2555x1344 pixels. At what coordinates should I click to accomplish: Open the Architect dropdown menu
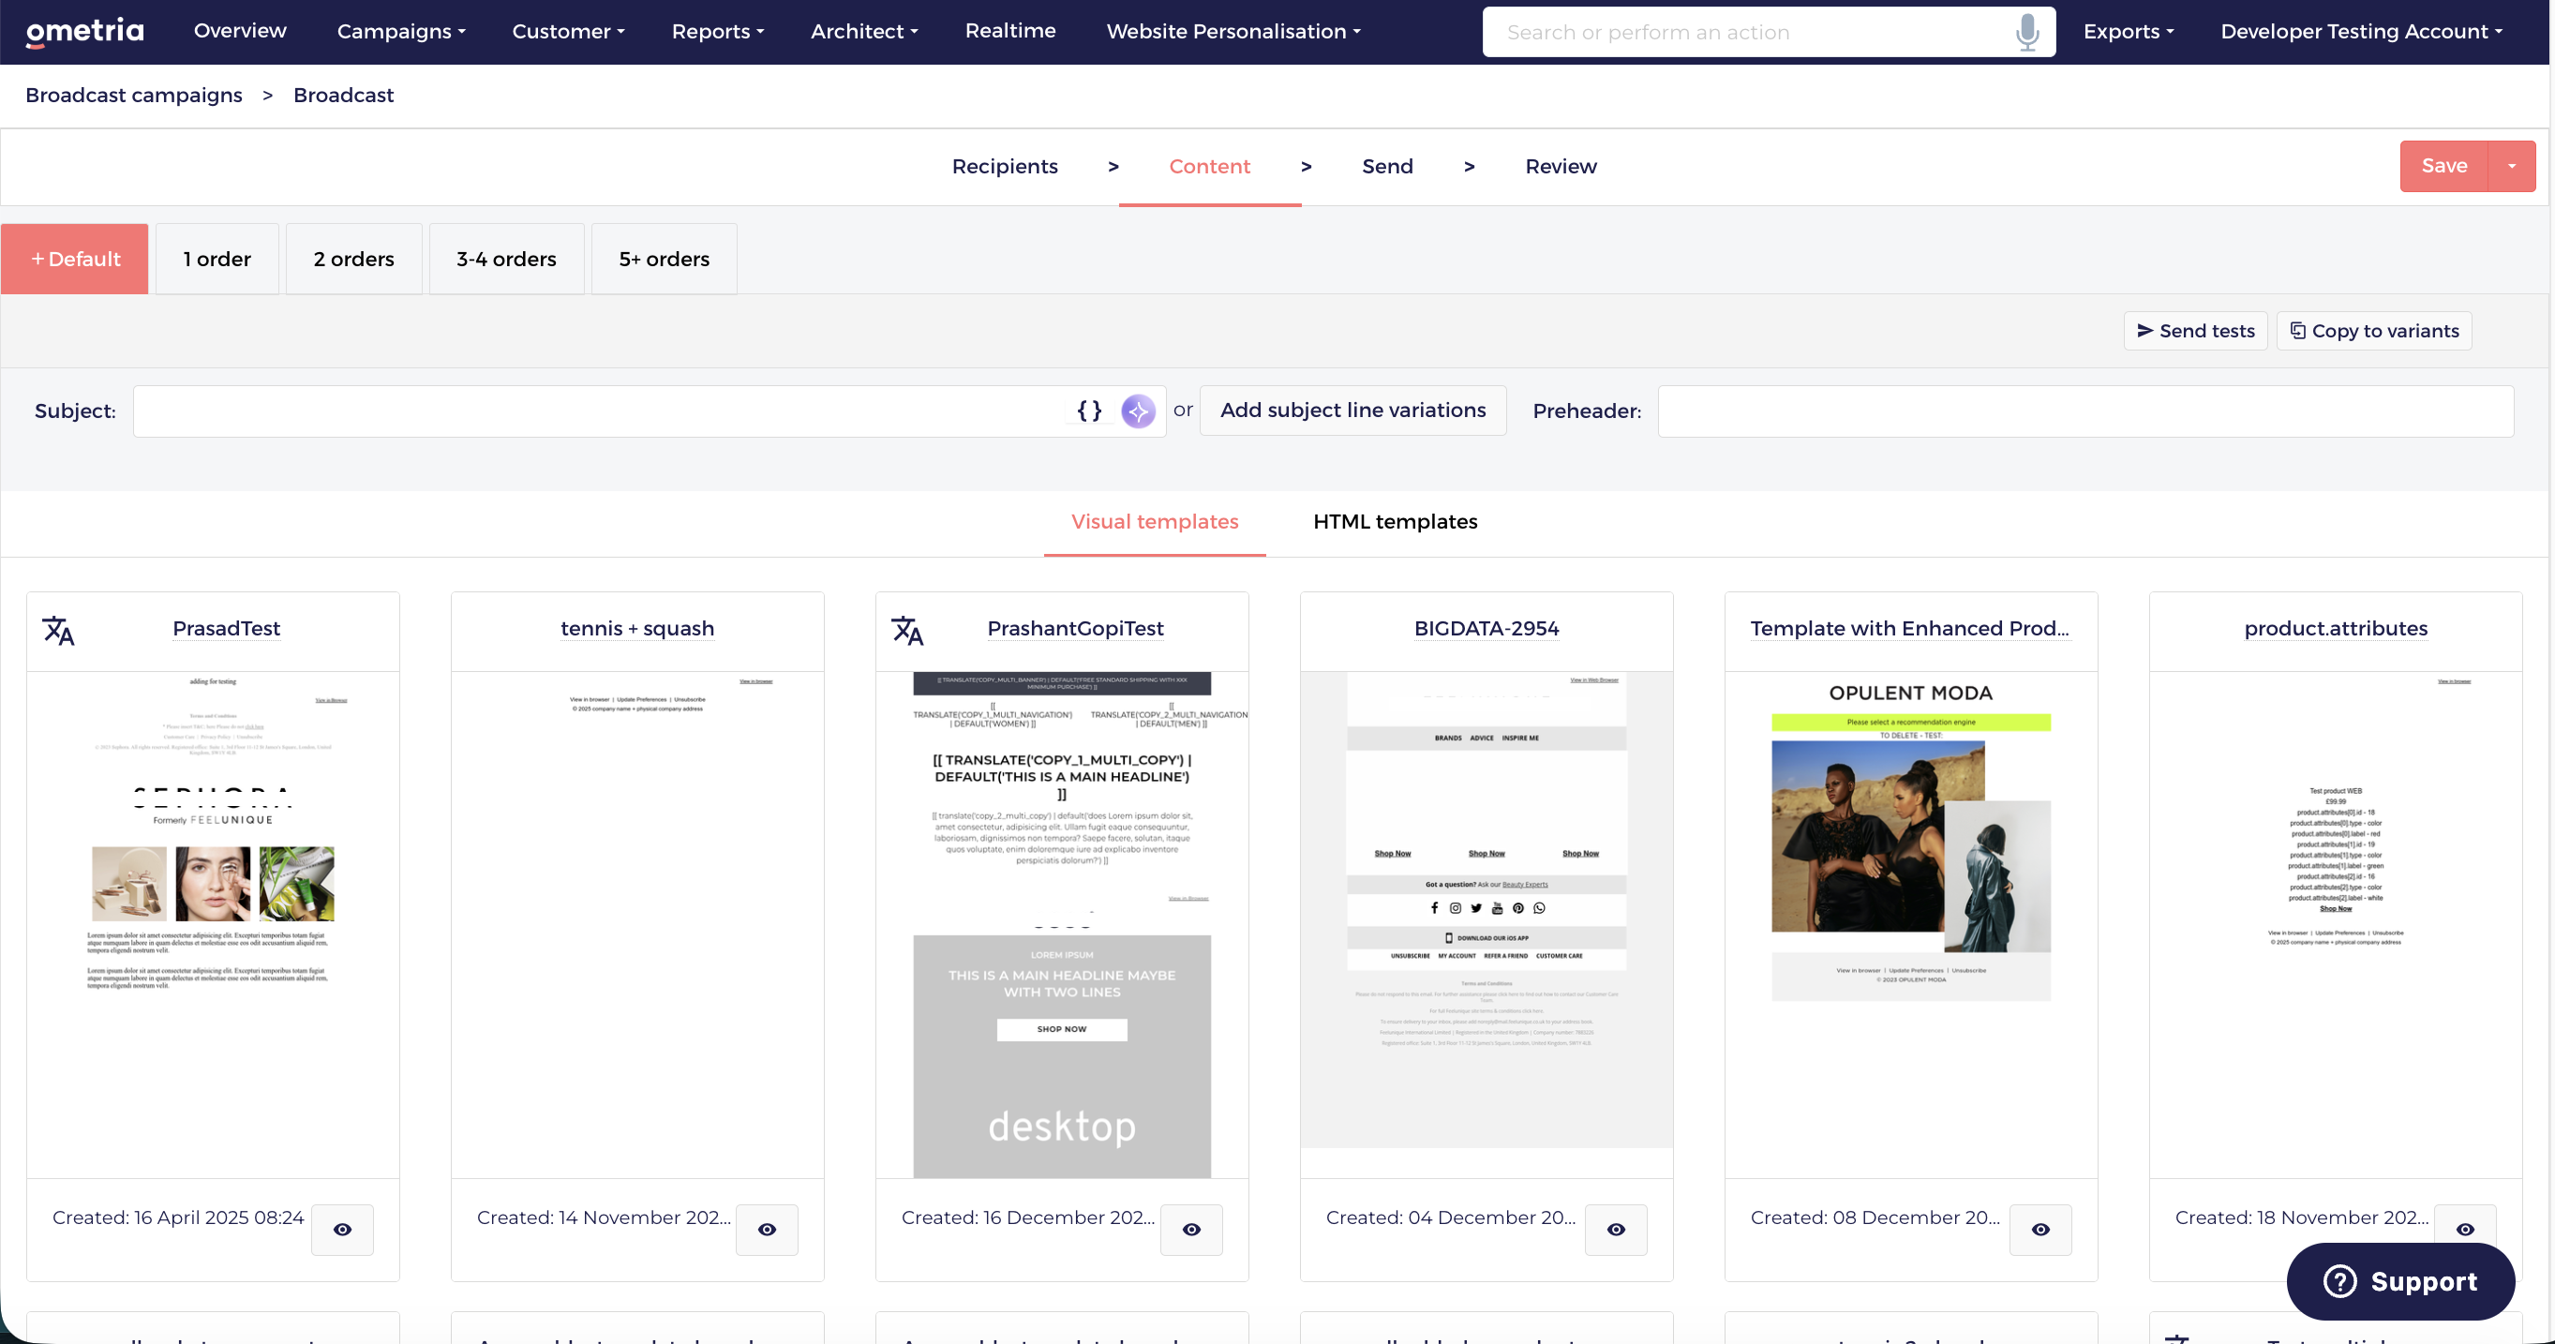(x=865, y=31)
